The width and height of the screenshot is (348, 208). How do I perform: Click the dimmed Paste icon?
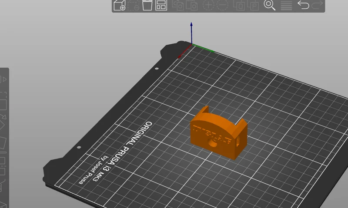point(192,5)
